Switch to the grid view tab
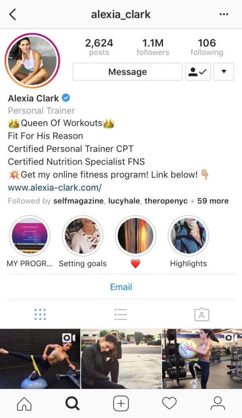The width and height of the screenshot is (242, 418). pos(40,315)
